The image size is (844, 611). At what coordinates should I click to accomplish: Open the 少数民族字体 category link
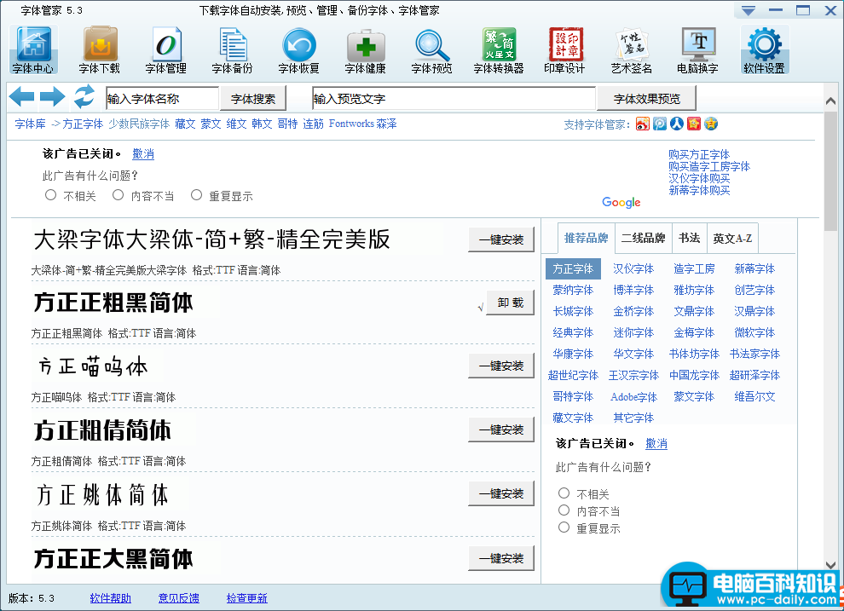tap(139, 124)
